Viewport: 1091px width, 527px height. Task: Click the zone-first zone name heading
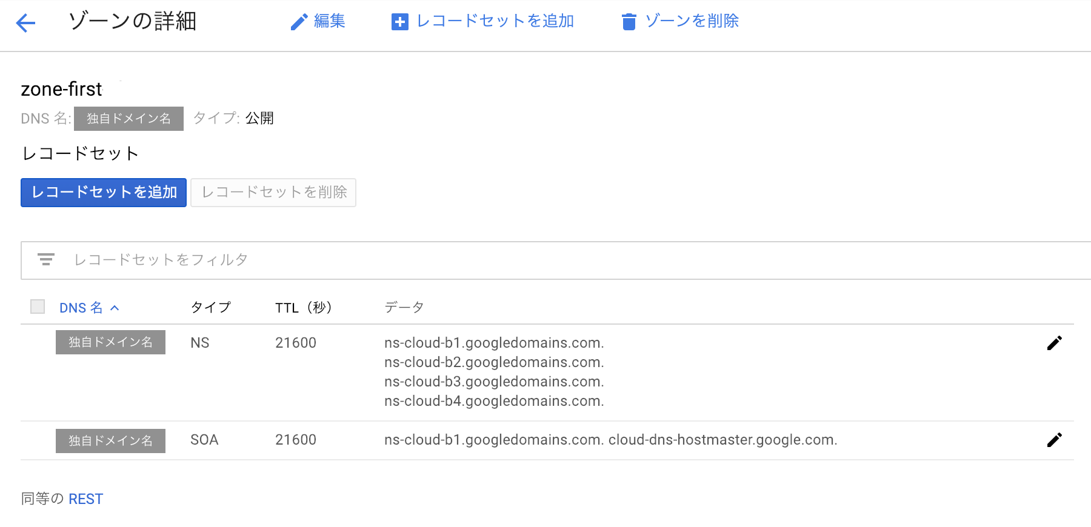pos(62,89)
